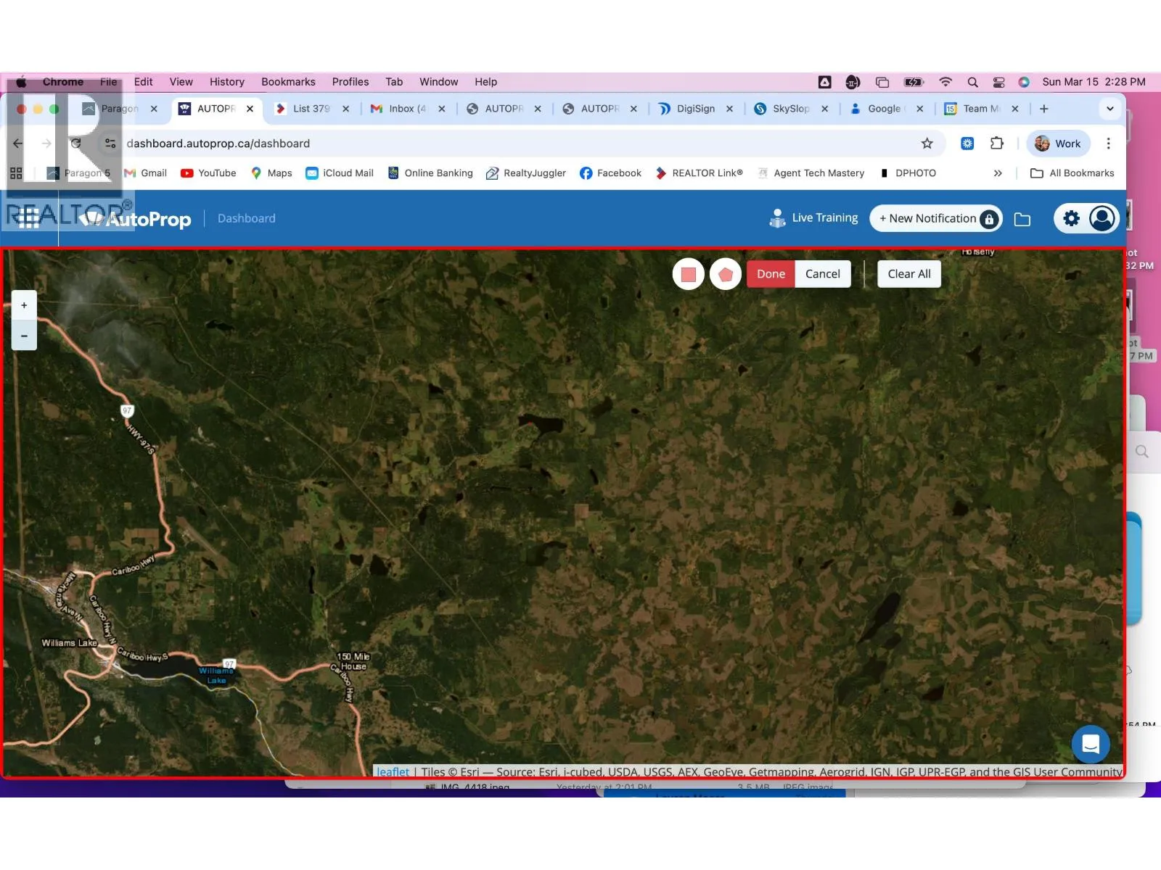Cancel the map drawing
Viewport: 1161px width, 870px height.
tap(822, 274)
